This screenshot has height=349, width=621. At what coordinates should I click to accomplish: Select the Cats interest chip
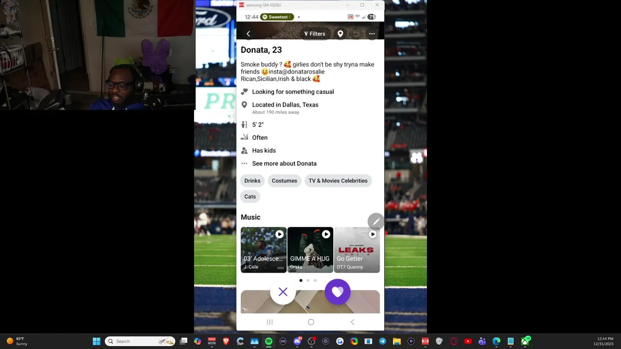[250, 197]
